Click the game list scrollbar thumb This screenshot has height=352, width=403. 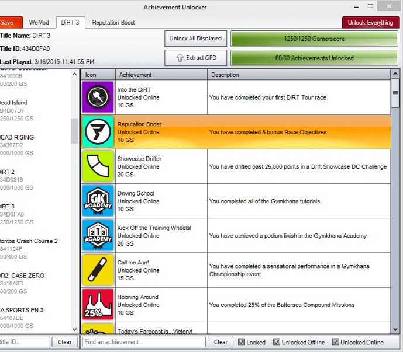[74, 131]
